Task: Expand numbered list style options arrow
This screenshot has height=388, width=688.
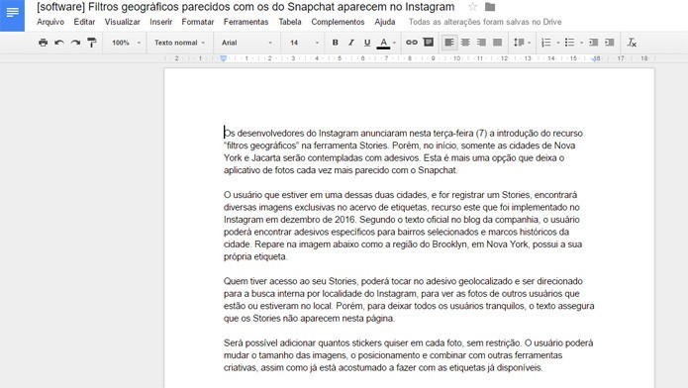Action: click(x=558, y=43)
